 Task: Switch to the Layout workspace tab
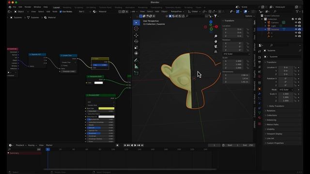(x=56, y=8)
